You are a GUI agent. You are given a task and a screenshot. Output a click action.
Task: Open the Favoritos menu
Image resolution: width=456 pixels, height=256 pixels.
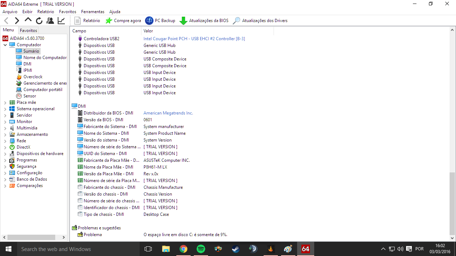pos(68,12)
